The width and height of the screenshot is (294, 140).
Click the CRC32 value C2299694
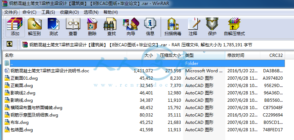click(x=273, y=115)
